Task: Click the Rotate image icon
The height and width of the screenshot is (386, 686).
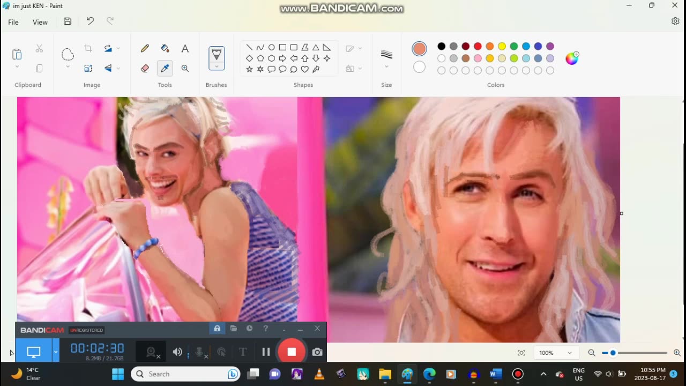Action: [108, 48]
